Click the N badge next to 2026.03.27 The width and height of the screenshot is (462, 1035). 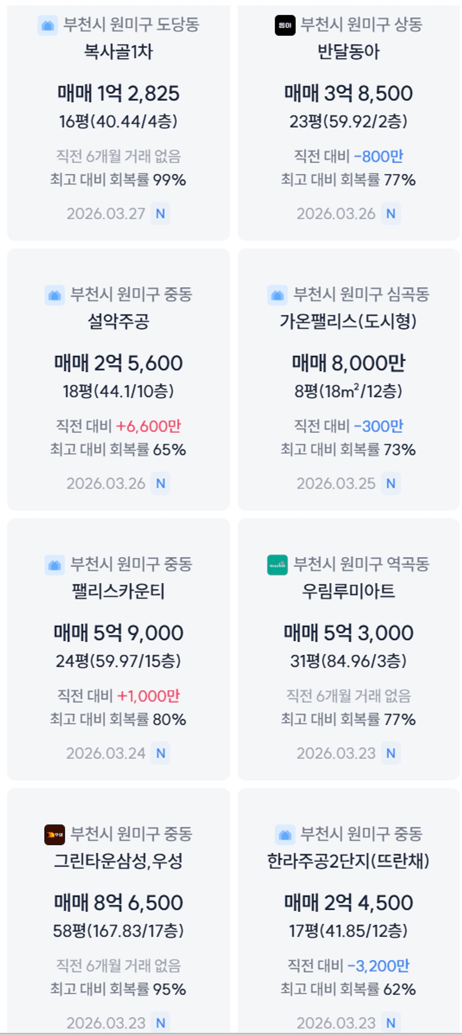click(160, 214)
